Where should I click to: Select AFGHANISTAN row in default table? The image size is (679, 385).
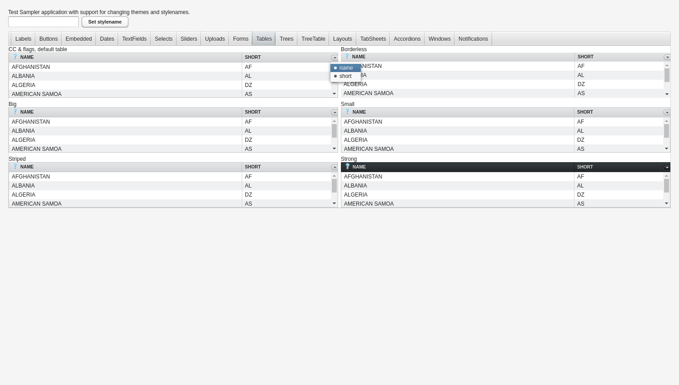click(x=170, y=67)
